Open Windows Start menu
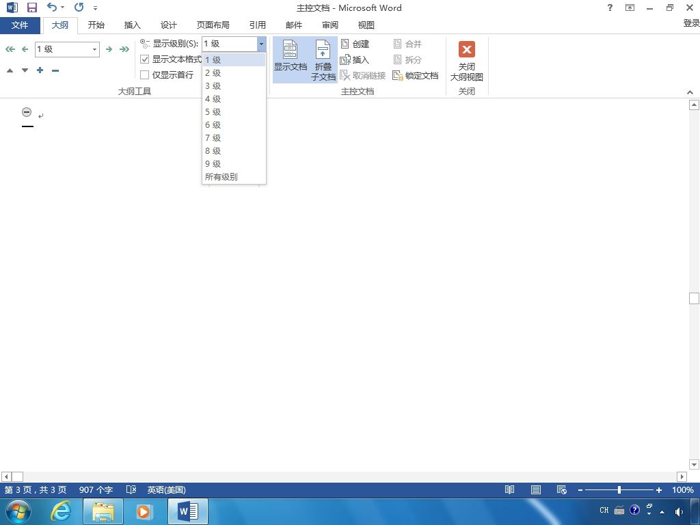 point(18,511)
